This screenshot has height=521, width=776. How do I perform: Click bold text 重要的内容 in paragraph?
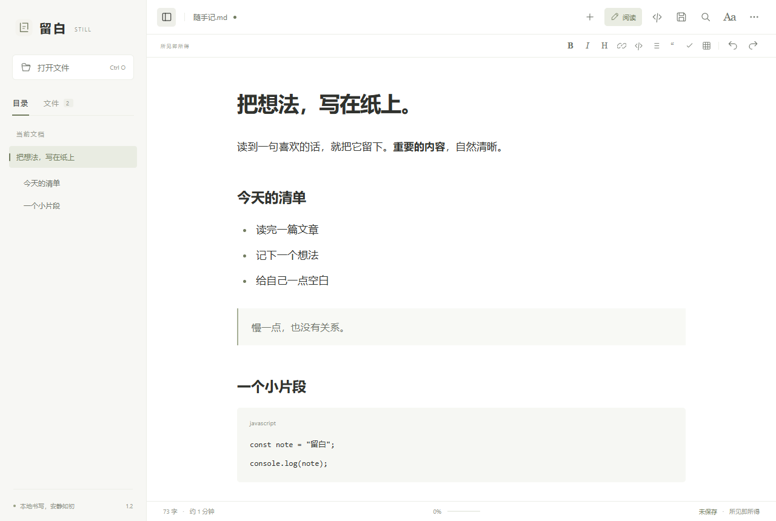[x=419, y=147]
